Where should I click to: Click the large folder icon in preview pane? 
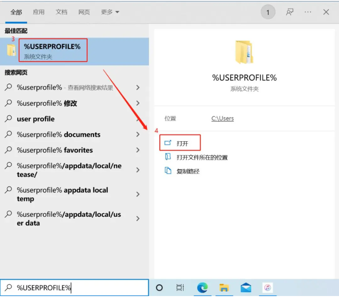coord(244,52)
